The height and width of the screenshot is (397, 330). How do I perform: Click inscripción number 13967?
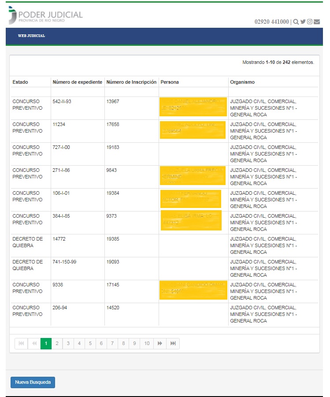(x=113, y=101)
